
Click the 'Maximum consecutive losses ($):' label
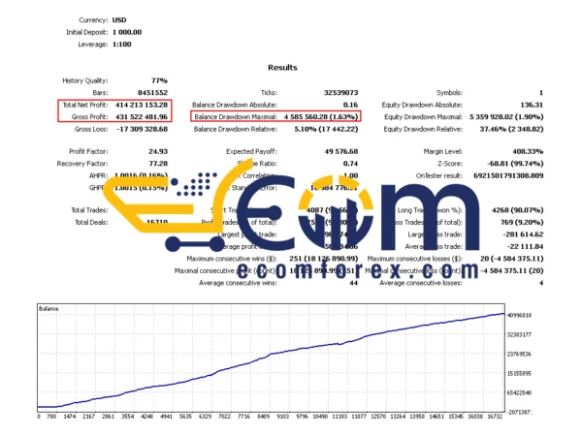[x=415, y=259]
